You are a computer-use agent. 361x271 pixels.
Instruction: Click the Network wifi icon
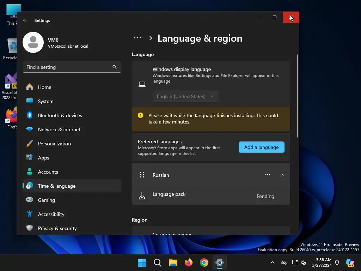click(x=30, y=129)
